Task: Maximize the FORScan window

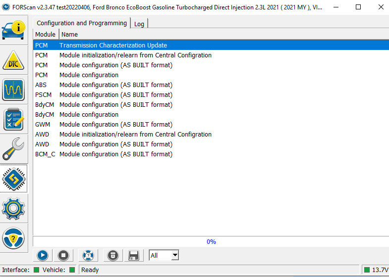Action: coord(358,7)
